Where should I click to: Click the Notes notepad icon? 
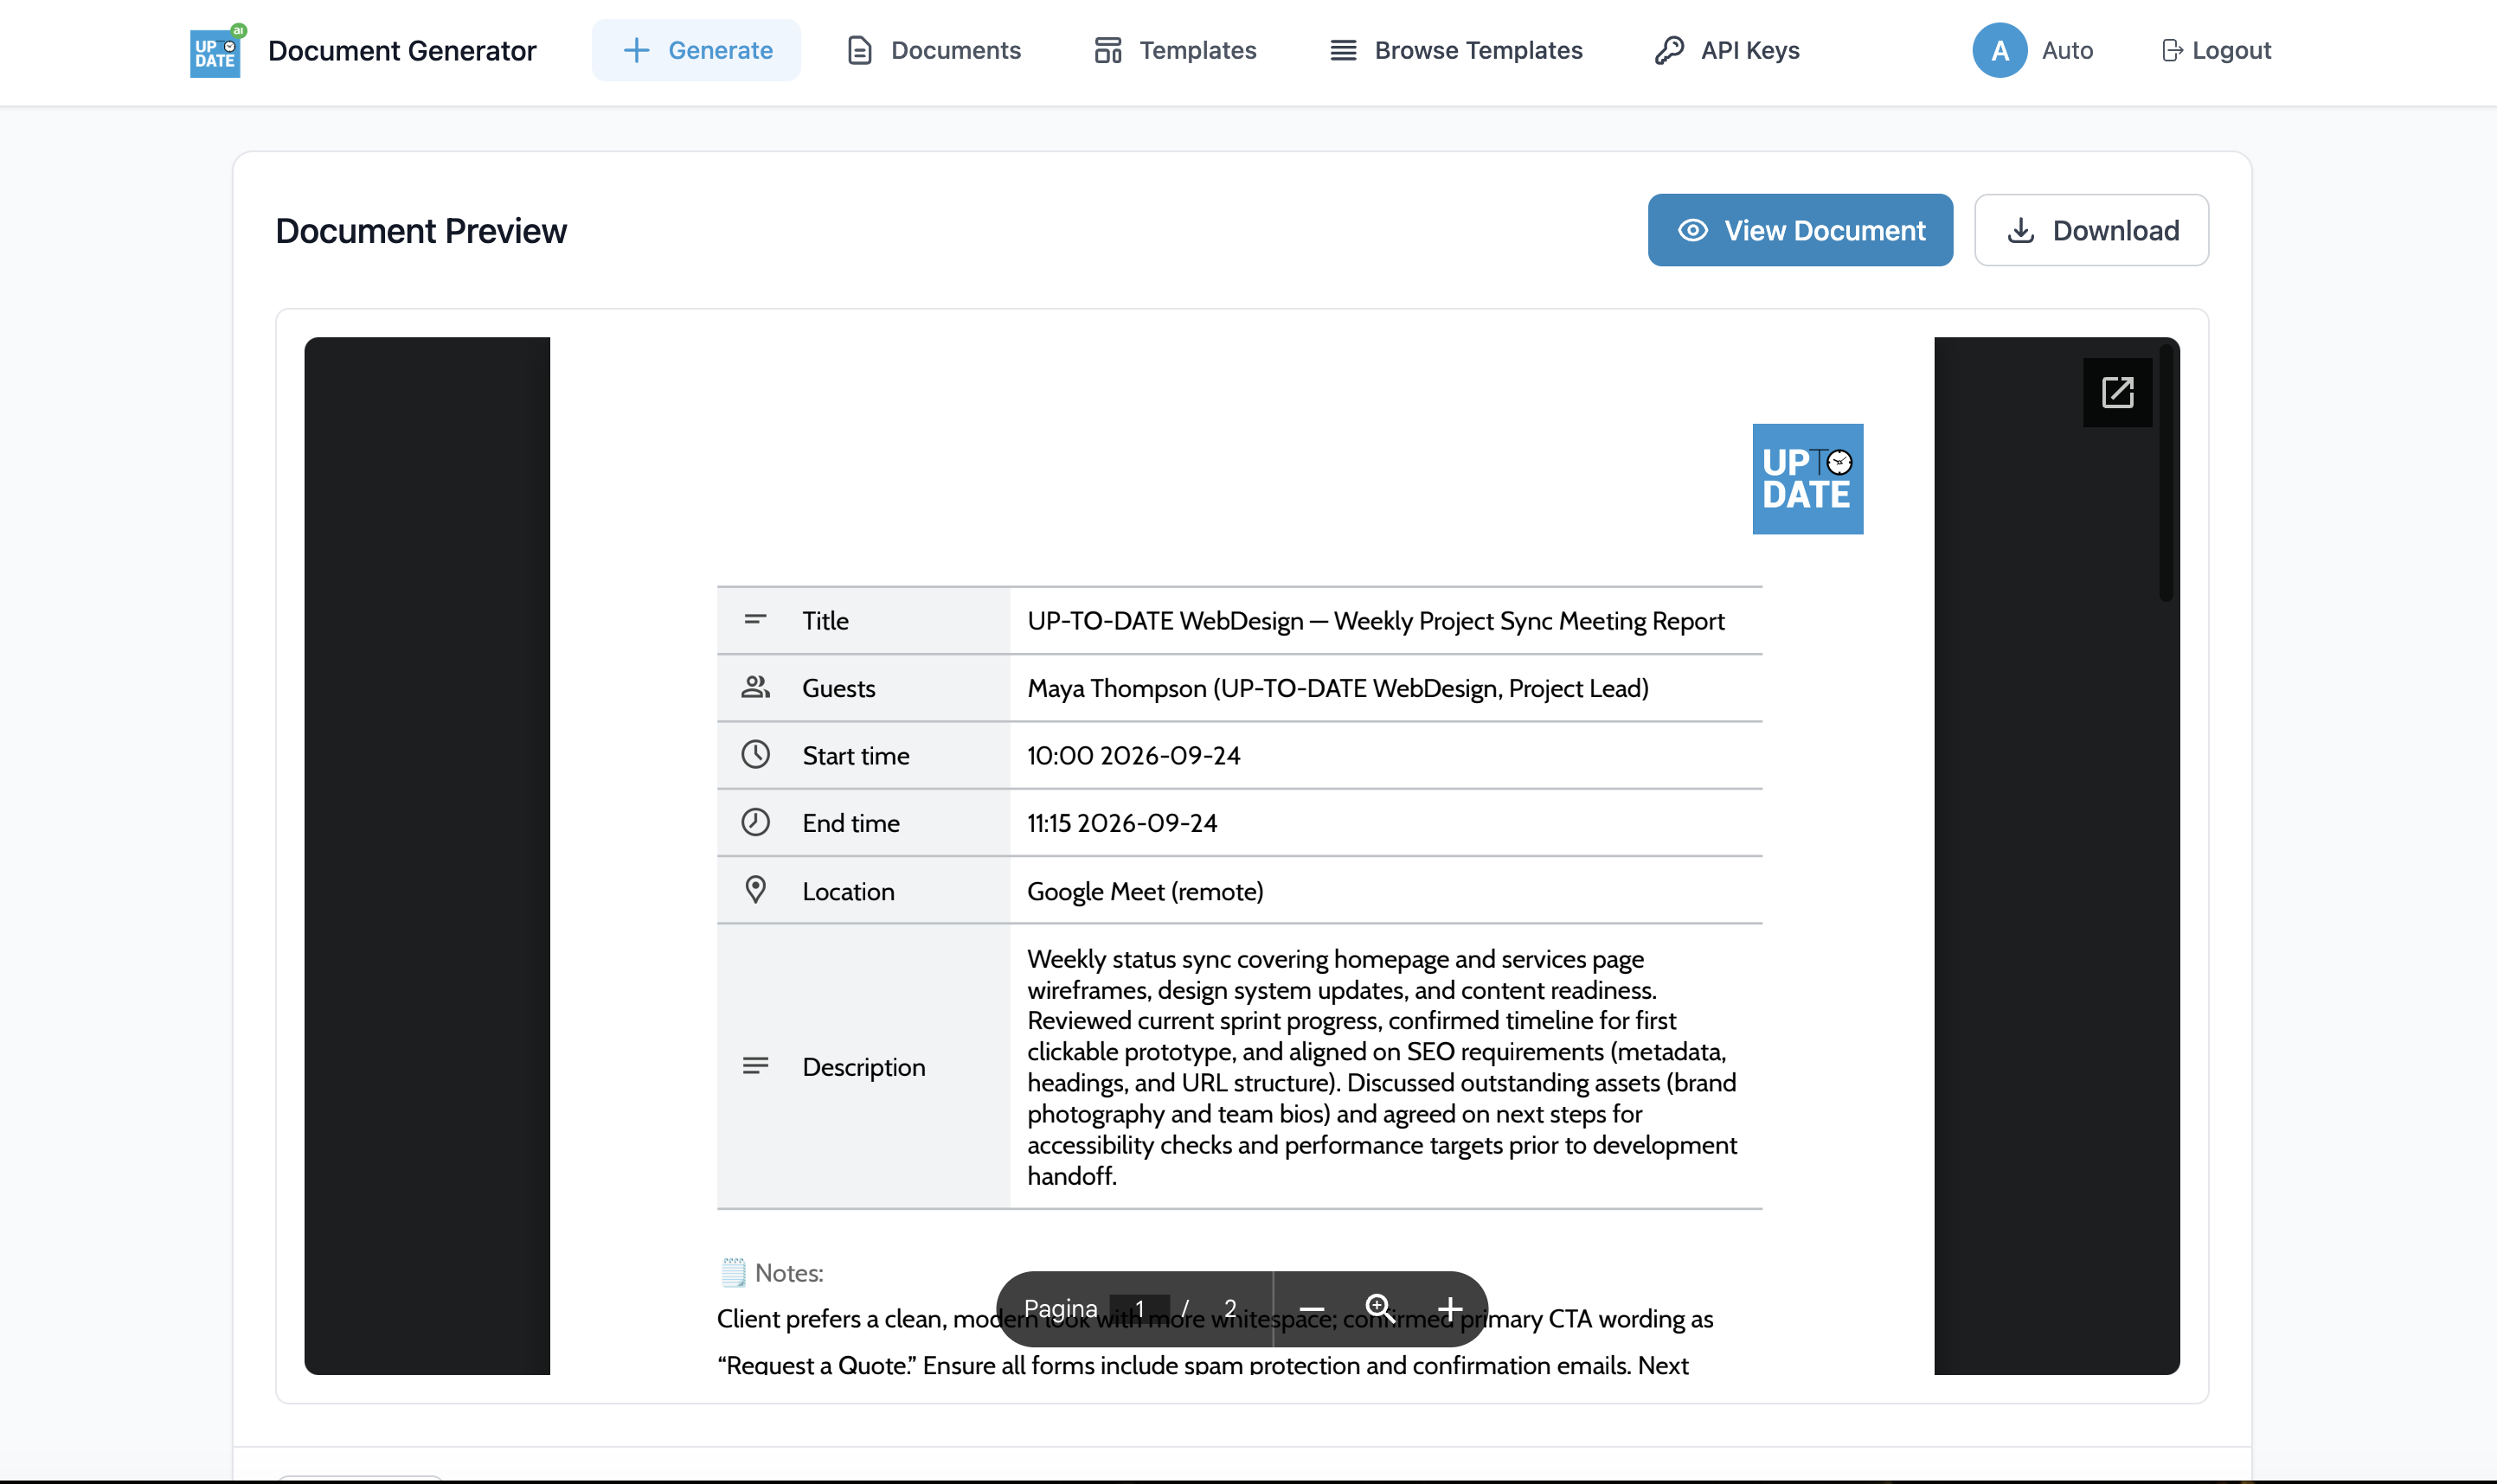(734, 1272)
